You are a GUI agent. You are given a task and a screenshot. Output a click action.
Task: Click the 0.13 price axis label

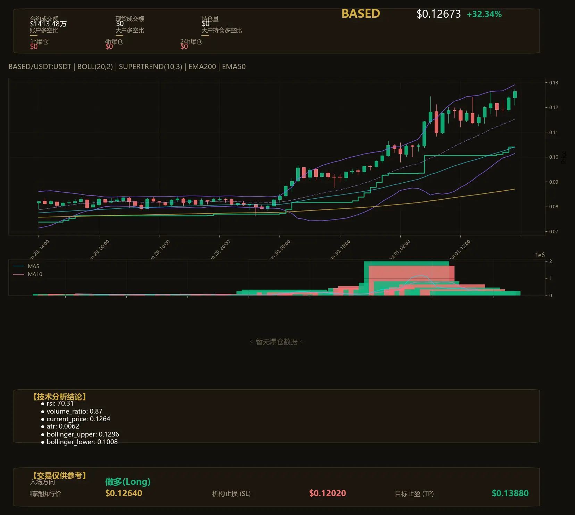pos(553,83)
